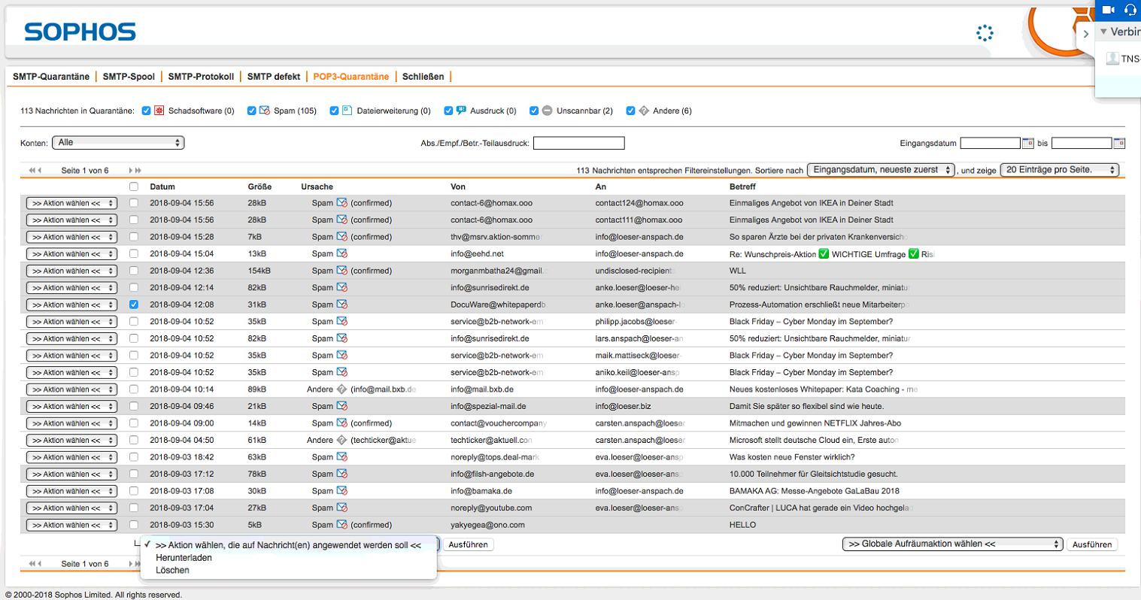
Task: Click the TNS user avatar icon
Action: [x=1112, y=59]
